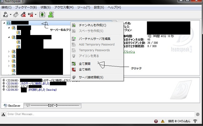
Task: Click the warning triangle status icon
Action: point(163,121)
